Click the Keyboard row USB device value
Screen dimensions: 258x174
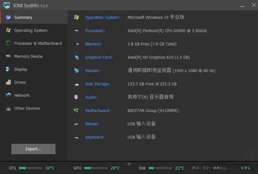(x=141, y=137)
